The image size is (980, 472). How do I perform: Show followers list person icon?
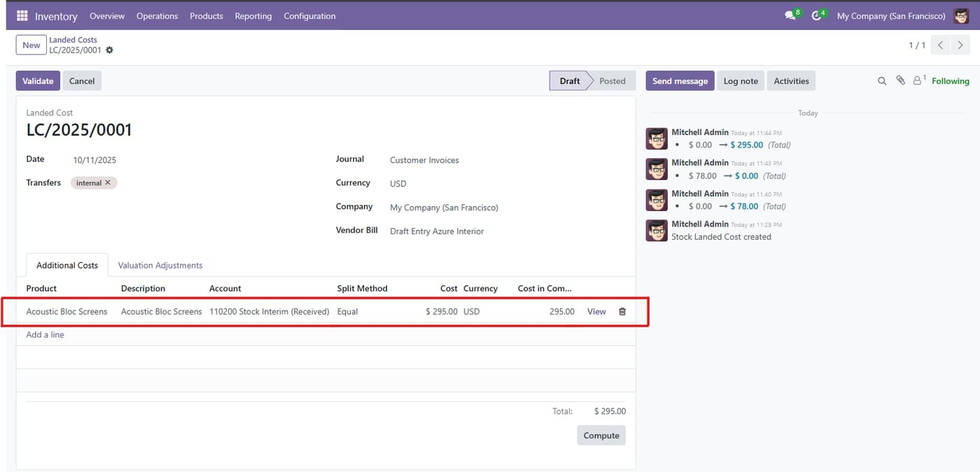click(x=918, y=81)
